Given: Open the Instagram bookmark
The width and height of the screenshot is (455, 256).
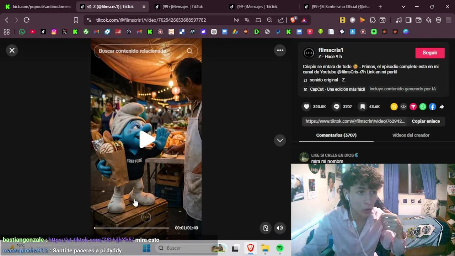Looking at the screenshot, I should click(x=54, y=32).
